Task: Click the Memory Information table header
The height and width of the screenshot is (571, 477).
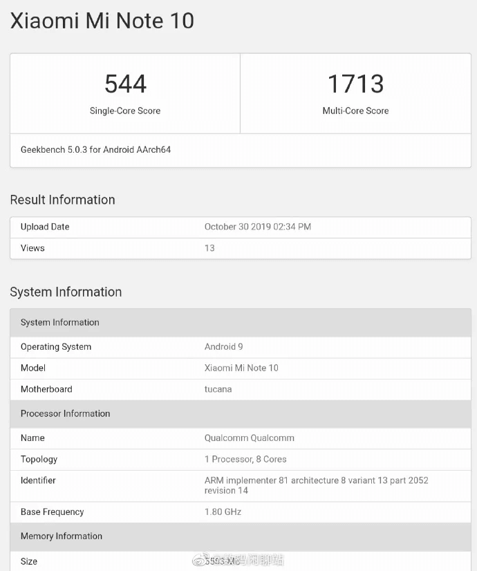Action: click(x=61, y=536)
